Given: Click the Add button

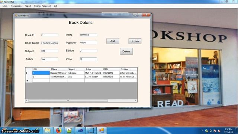Looking at the screenshot, I should click(x=113, y=41).
